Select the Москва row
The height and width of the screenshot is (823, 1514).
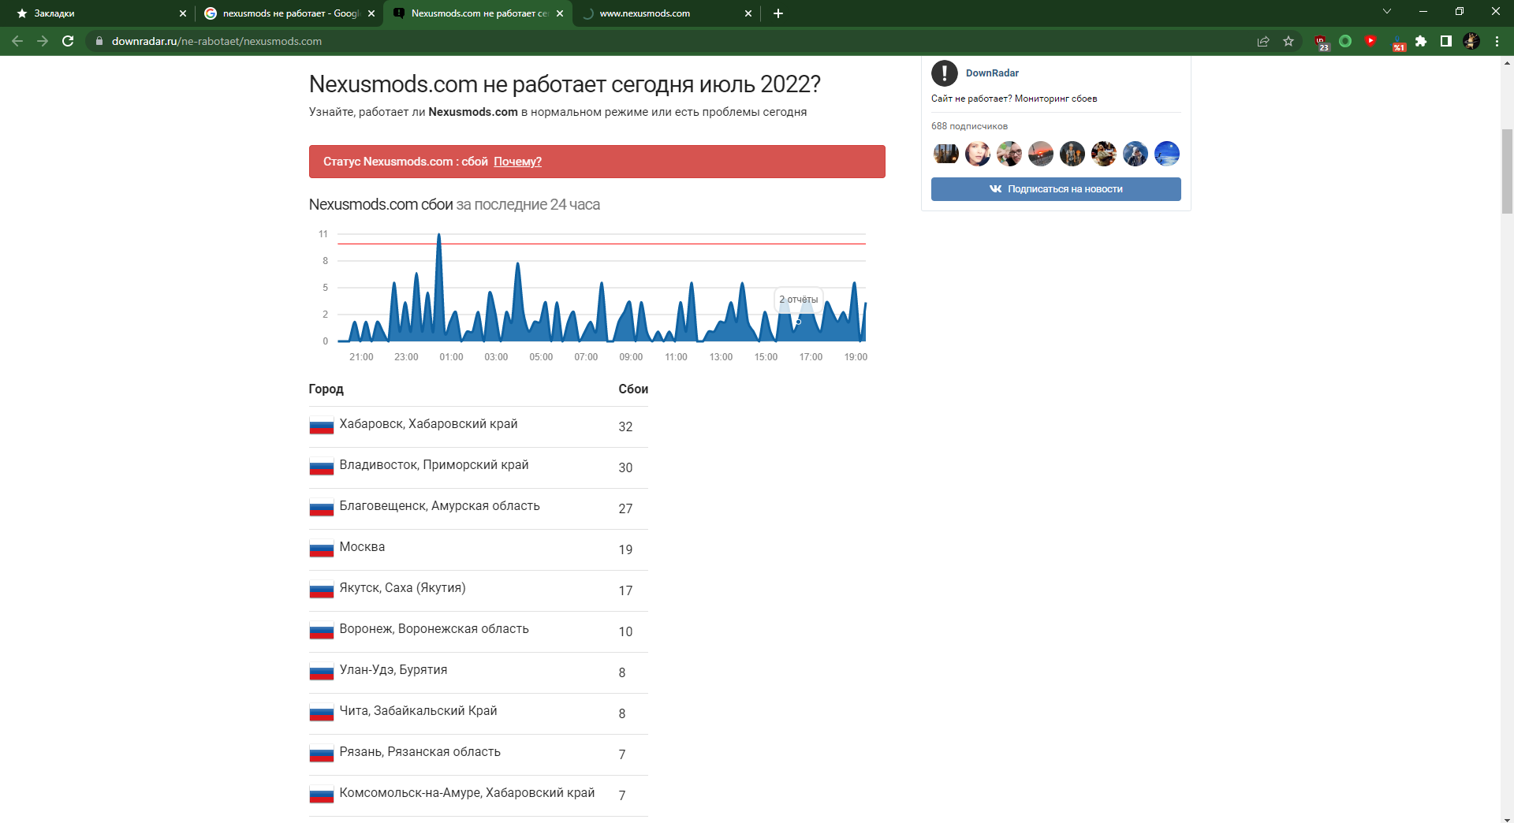point(479,549)
